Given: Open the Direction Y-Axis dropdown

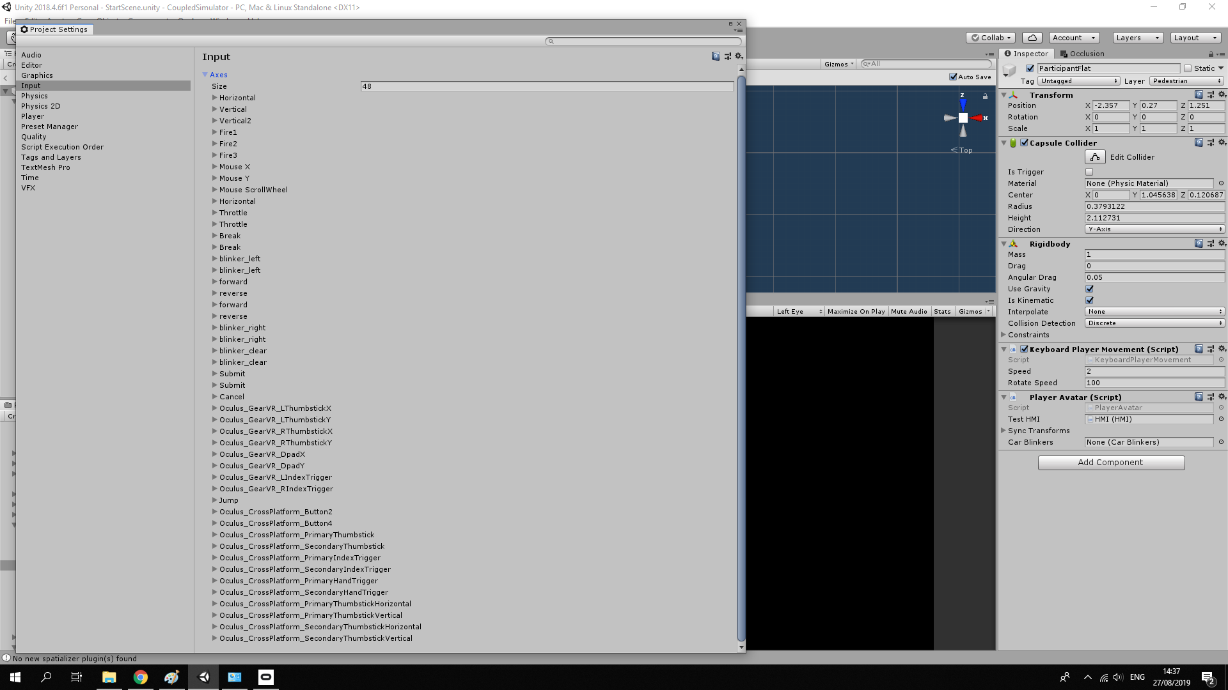Looking at the screenshot, I should click(x=1154, y=229).
